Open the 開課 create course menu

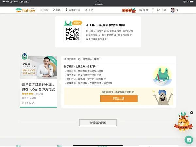(57, 10)
